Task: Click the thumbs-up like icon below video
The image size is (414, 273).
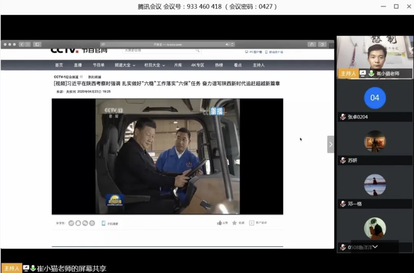Action: (x=219, y=223)
